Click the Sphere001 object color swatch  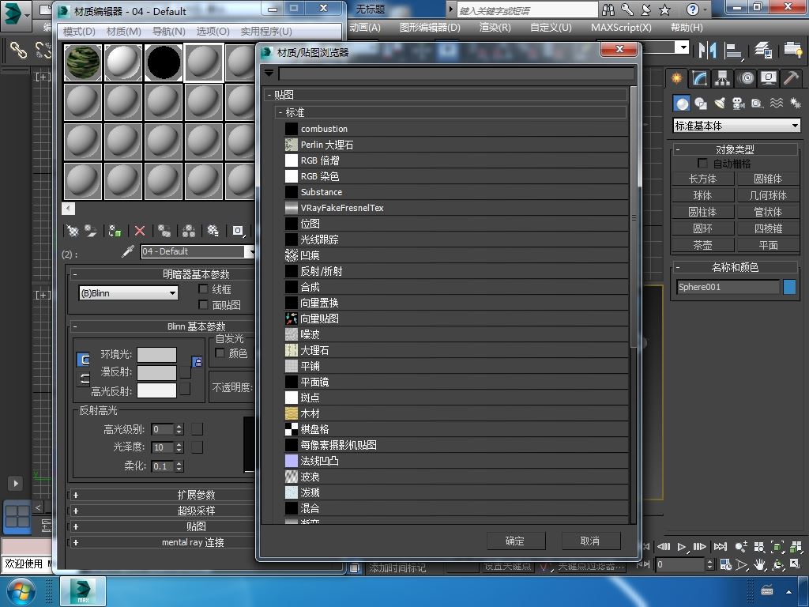789,287
